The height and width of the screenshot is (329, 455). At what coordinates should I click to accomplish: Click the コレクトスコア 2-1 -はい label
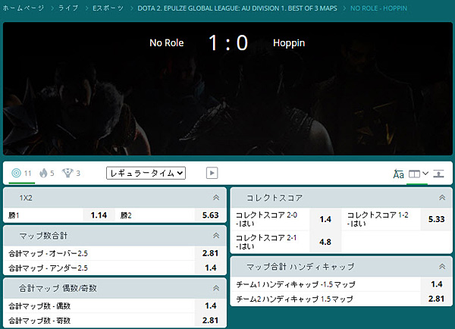tap(266, 242)
